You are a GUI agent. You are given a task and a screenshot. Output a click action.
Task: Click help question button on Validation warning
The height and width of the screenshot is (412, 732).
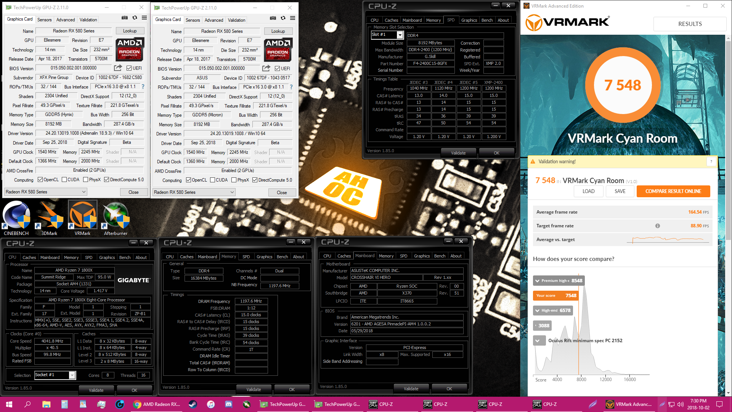tap(711, 161)
